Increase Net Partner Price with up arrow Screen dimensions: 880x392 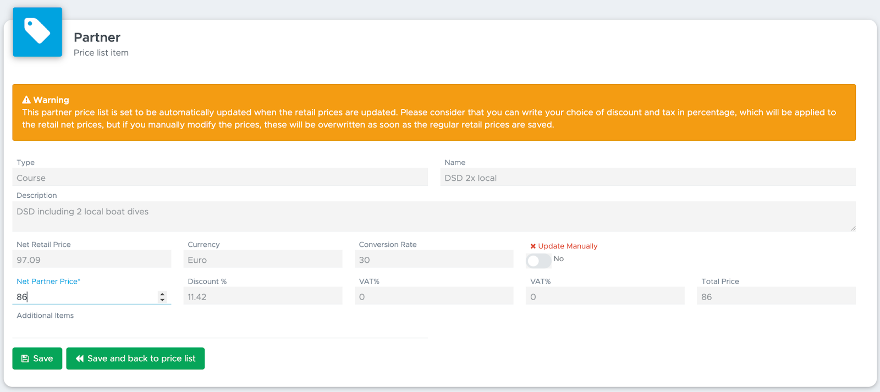[162, 294]
